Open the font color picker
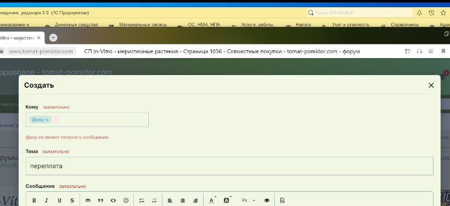The height and width of the screenshot is (206, 450). click(212, 201)
